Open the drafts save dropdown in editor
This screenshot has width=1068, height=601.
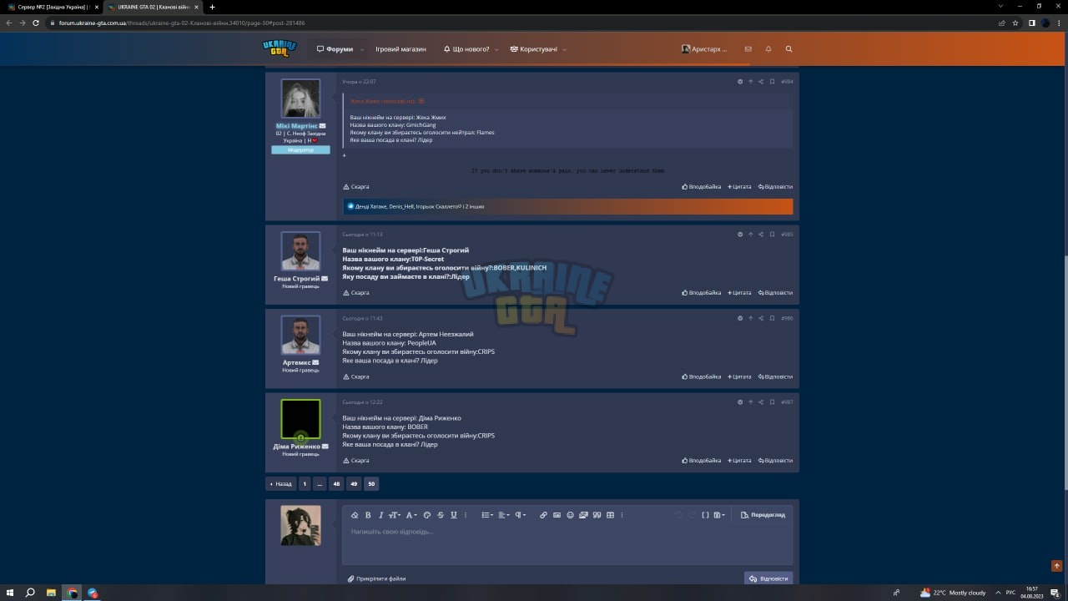[x=720, y=515]
